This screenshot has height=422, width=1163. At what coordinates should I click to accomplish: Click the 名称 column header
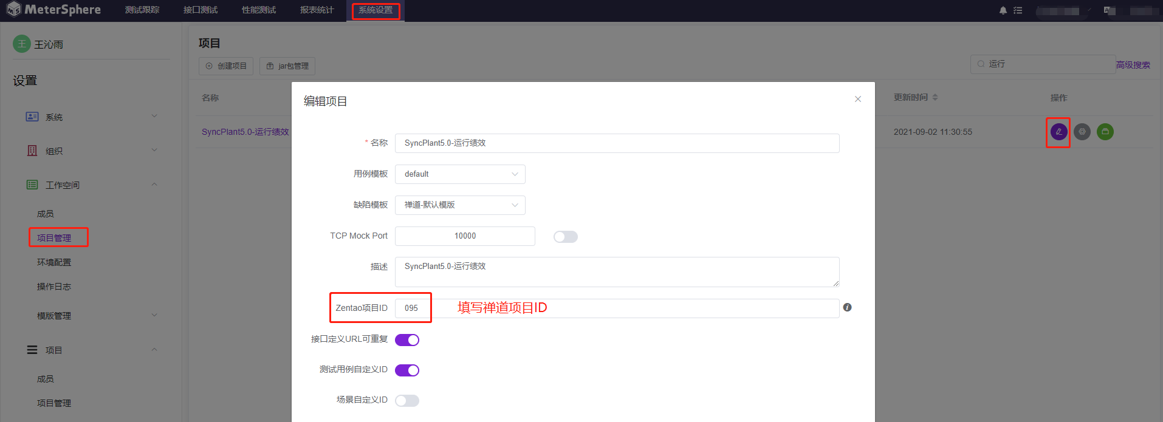pyautogui.click(x=210, y=98)
